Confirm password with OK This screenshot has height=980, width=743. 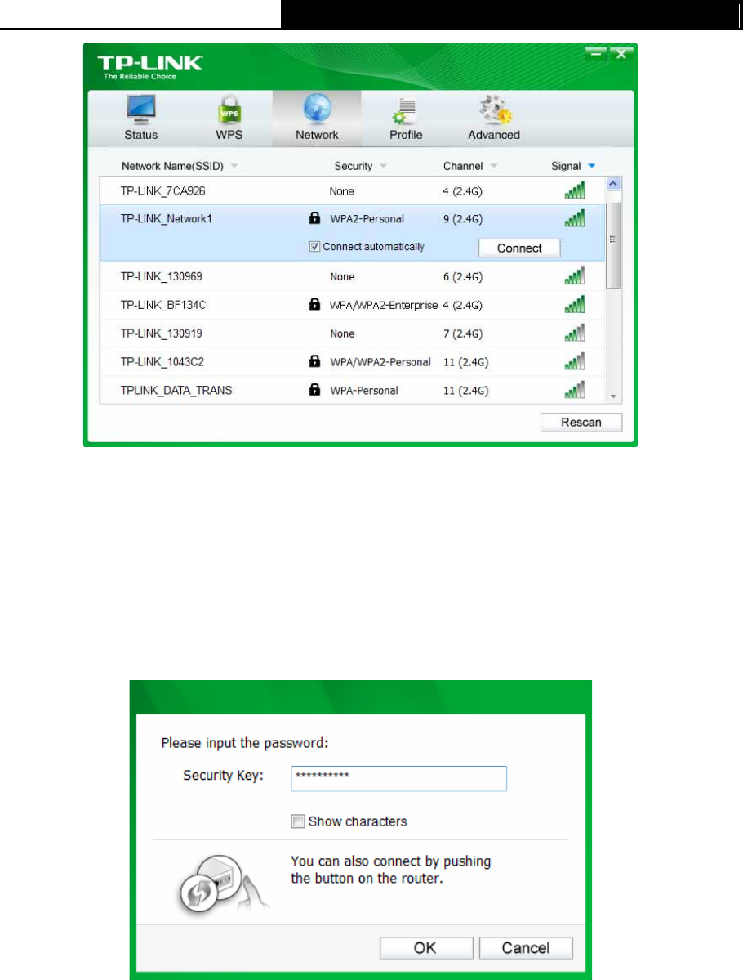click(426, 948)
